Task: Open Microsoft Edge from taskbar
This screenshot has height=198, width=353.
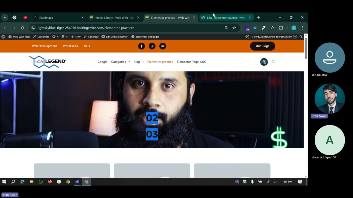Action: pos(22,182)
